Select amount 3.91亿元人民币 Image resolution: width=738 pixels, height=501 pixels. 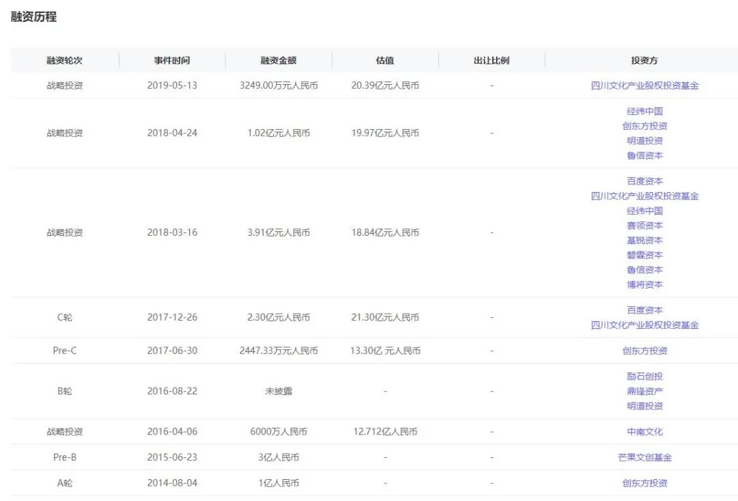tap(279, 232)
